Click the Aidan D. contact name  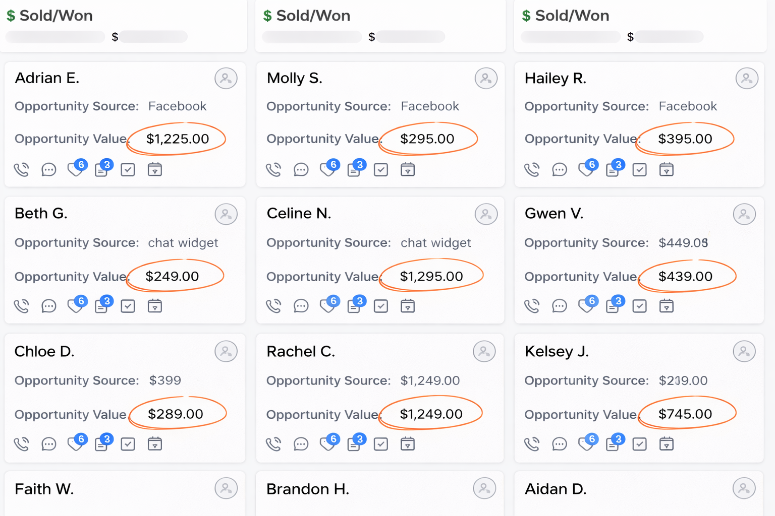pos(555,489)
